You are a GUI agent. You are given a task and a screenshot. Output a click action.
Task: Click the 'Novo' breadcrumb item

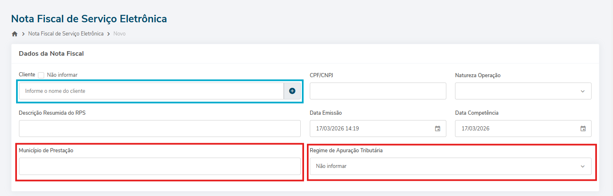pyautogui.click(x=120, y=34)
